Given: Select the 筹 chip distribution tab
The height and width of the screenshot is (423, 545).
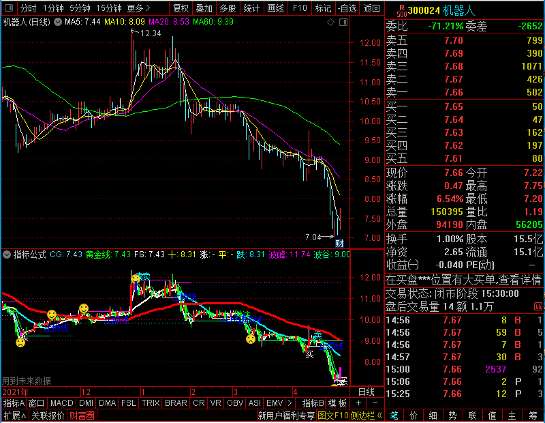Looking at the screenshot, I should click(533, 415).
